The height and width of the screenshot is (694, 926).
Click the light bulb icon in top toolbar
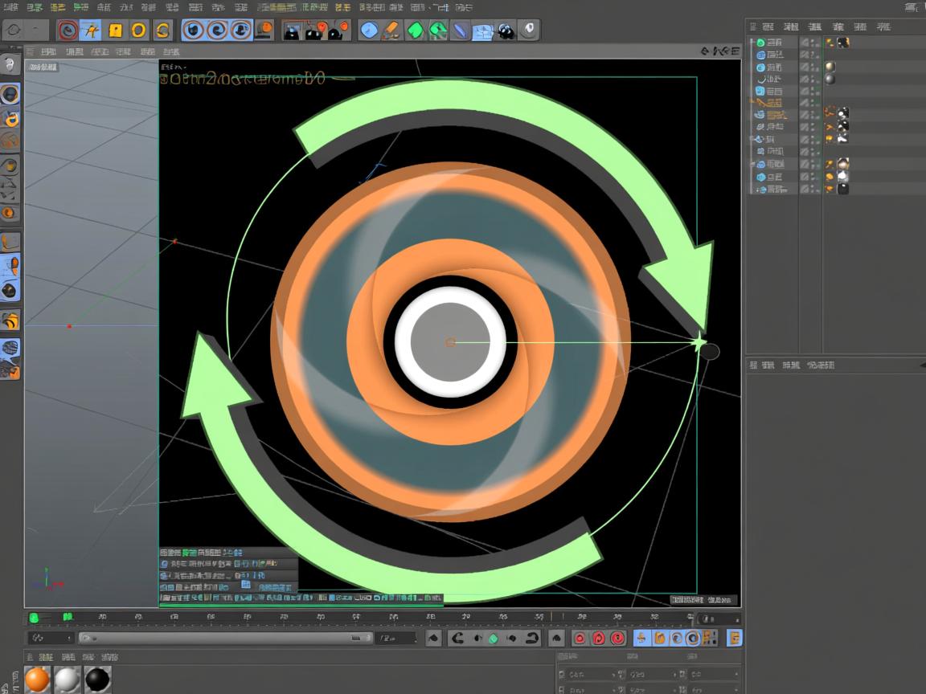tap(528, 31)
